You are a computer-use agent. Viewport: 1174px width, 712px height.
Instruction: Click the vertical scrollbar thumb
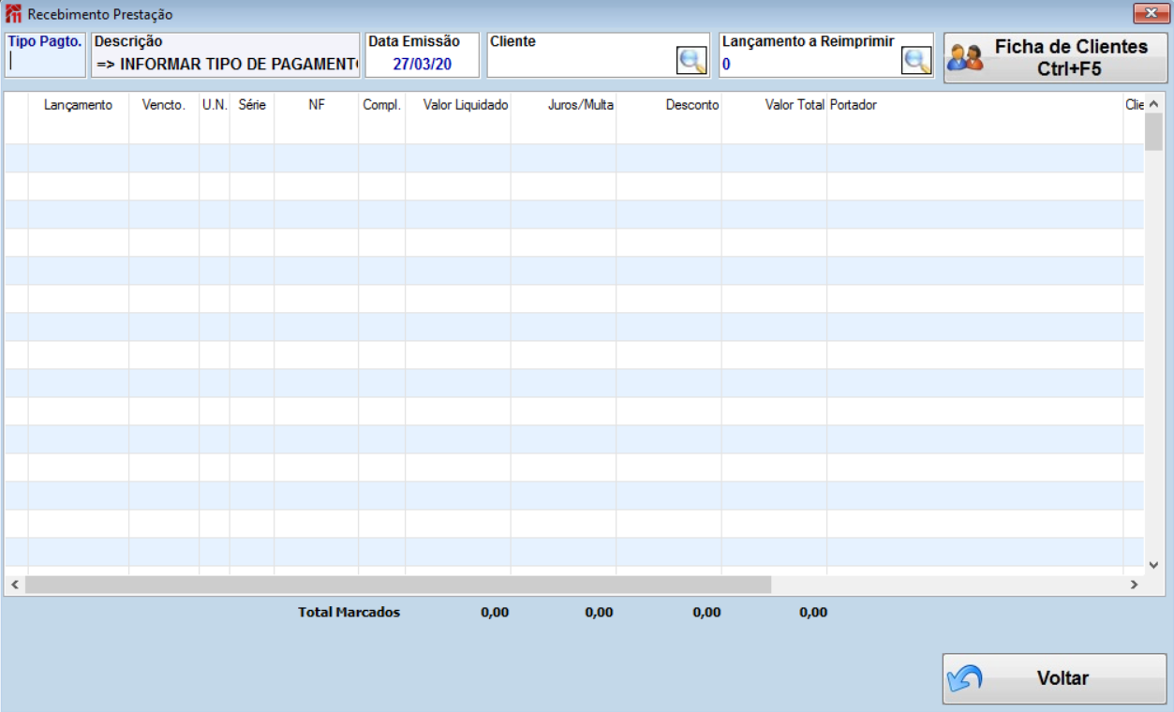click(x=1153, y=132)
